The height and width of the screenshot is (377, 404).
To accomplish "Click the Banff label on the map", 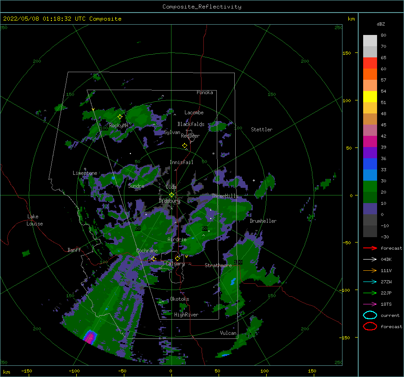I will [x=74, y=250].
